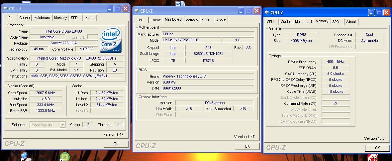The height and width of the screenshot is (161, 392).
Task: Click the BIOS Date value 09/01/2008
Action: 208,88
